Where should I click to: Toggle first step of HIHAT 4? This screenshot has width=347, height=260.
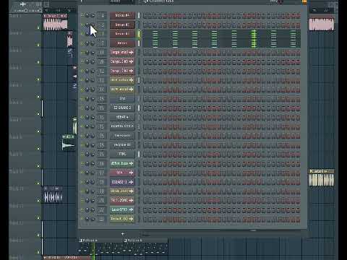coord(145,117)
